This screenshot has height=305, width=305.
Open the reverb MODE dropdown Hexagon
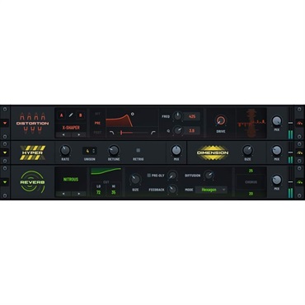211,190
